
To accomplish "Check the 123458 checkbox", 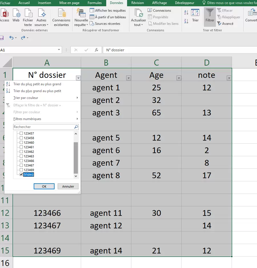I will pyautogui.click(x=21, y=138).
